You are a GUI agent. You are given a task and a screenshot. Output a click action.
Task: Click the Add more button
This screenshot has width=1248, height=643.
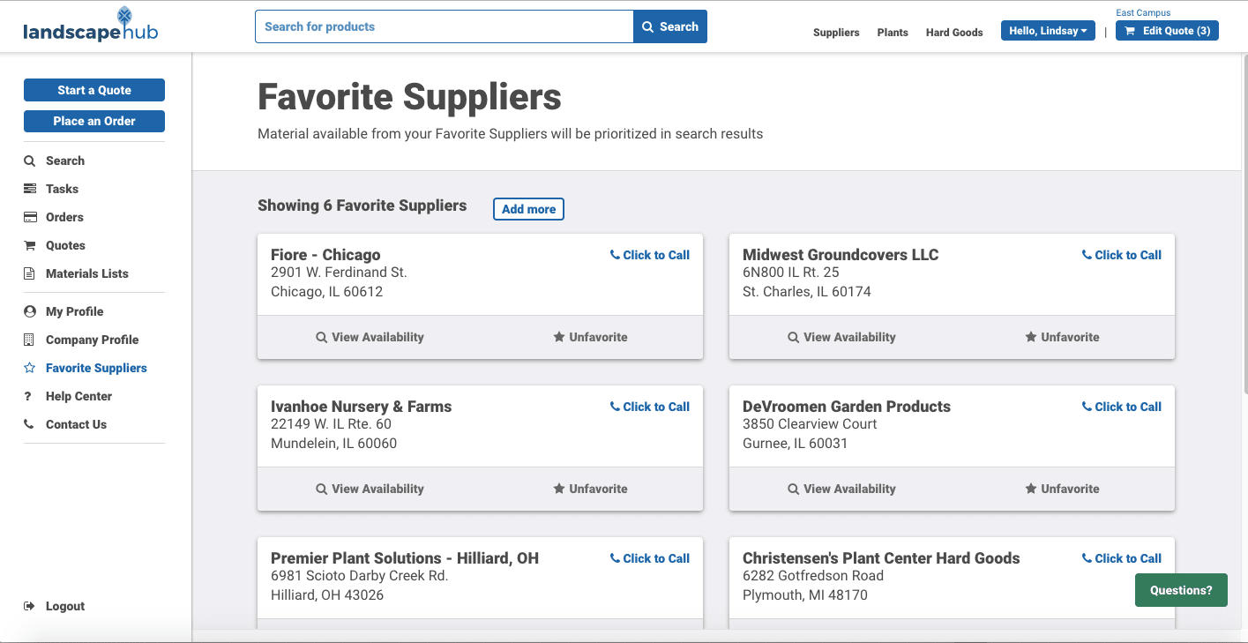pos(528,209)
